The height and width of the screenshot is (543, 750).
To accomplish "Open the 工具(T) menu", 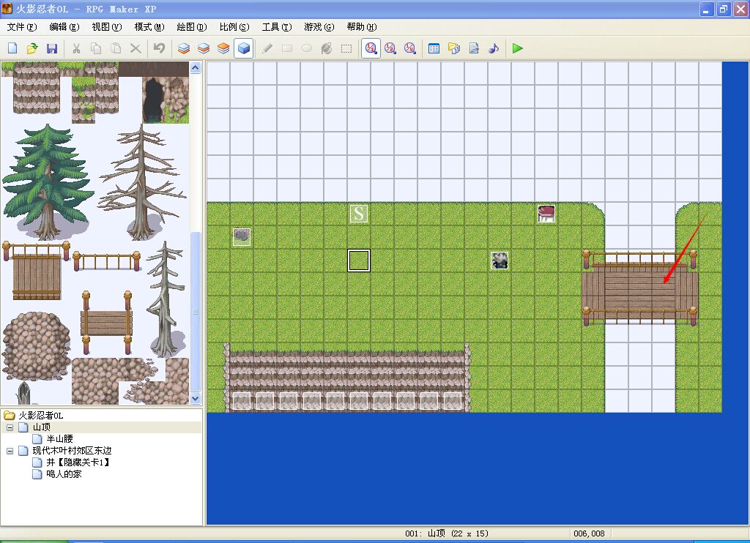I will tap(277, 27).
